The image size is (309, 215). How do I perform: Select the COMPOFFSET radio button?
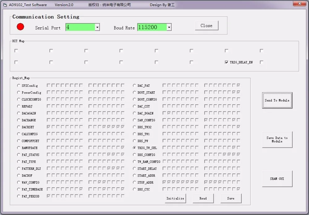(19, 141)
